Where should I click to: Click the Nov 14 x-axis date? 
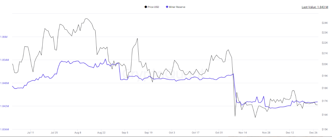[243, 133]
